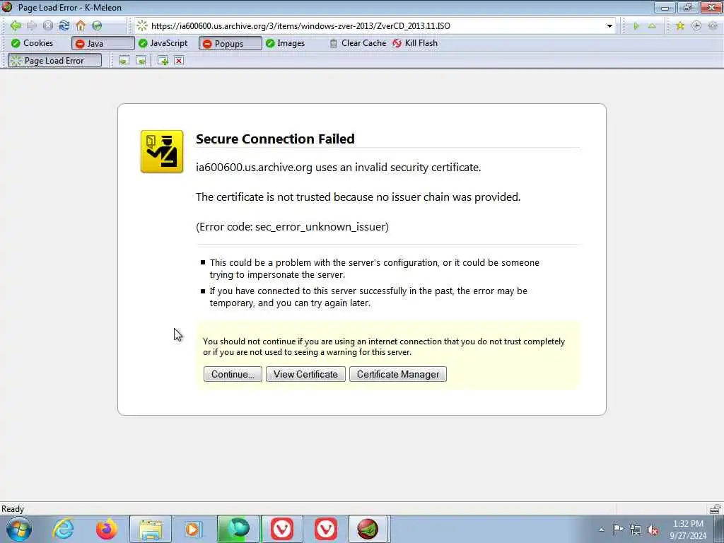The image size is (724, 543).
Task: Click the bullet about impersonating the server
Action: coord(375,269)
